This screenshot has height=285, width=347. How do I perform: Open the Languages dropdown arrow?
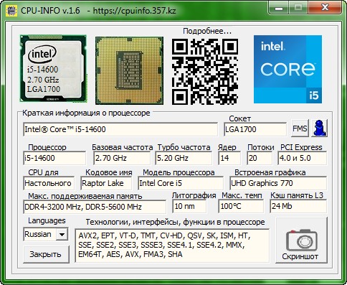pos(62,234)
